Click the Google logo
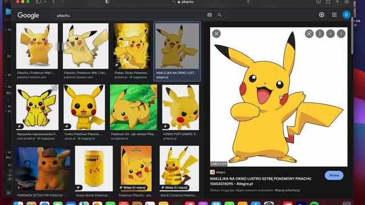 coord(28,15)
